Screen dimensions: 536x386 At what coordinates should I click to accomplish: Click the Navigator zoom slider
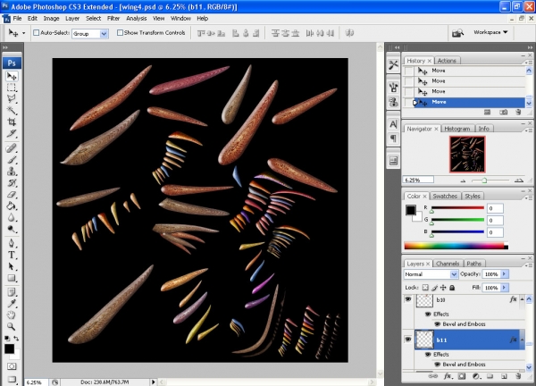[484, 180]
